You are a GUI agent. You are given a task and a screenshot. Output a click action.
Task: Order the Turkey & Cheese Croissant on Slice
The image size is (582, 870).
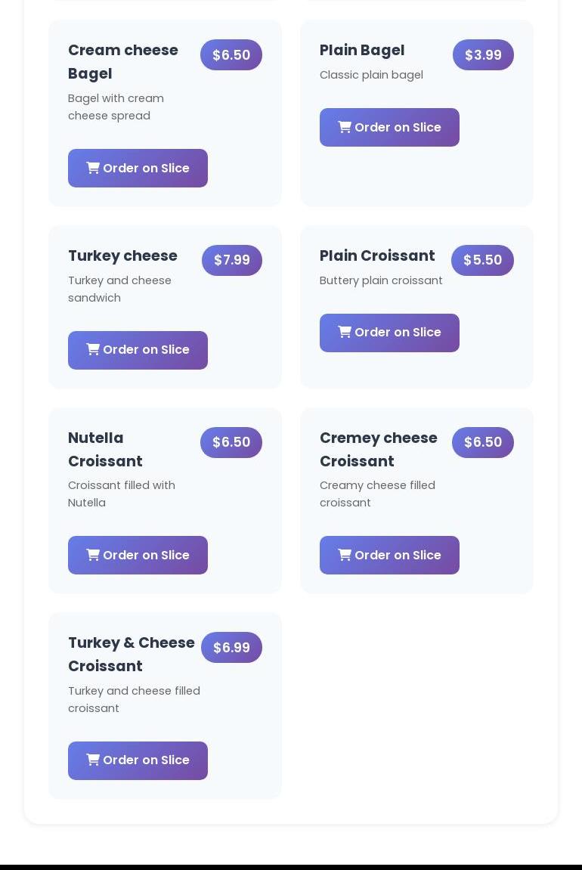pyautogui.click(x=138, y=760)
